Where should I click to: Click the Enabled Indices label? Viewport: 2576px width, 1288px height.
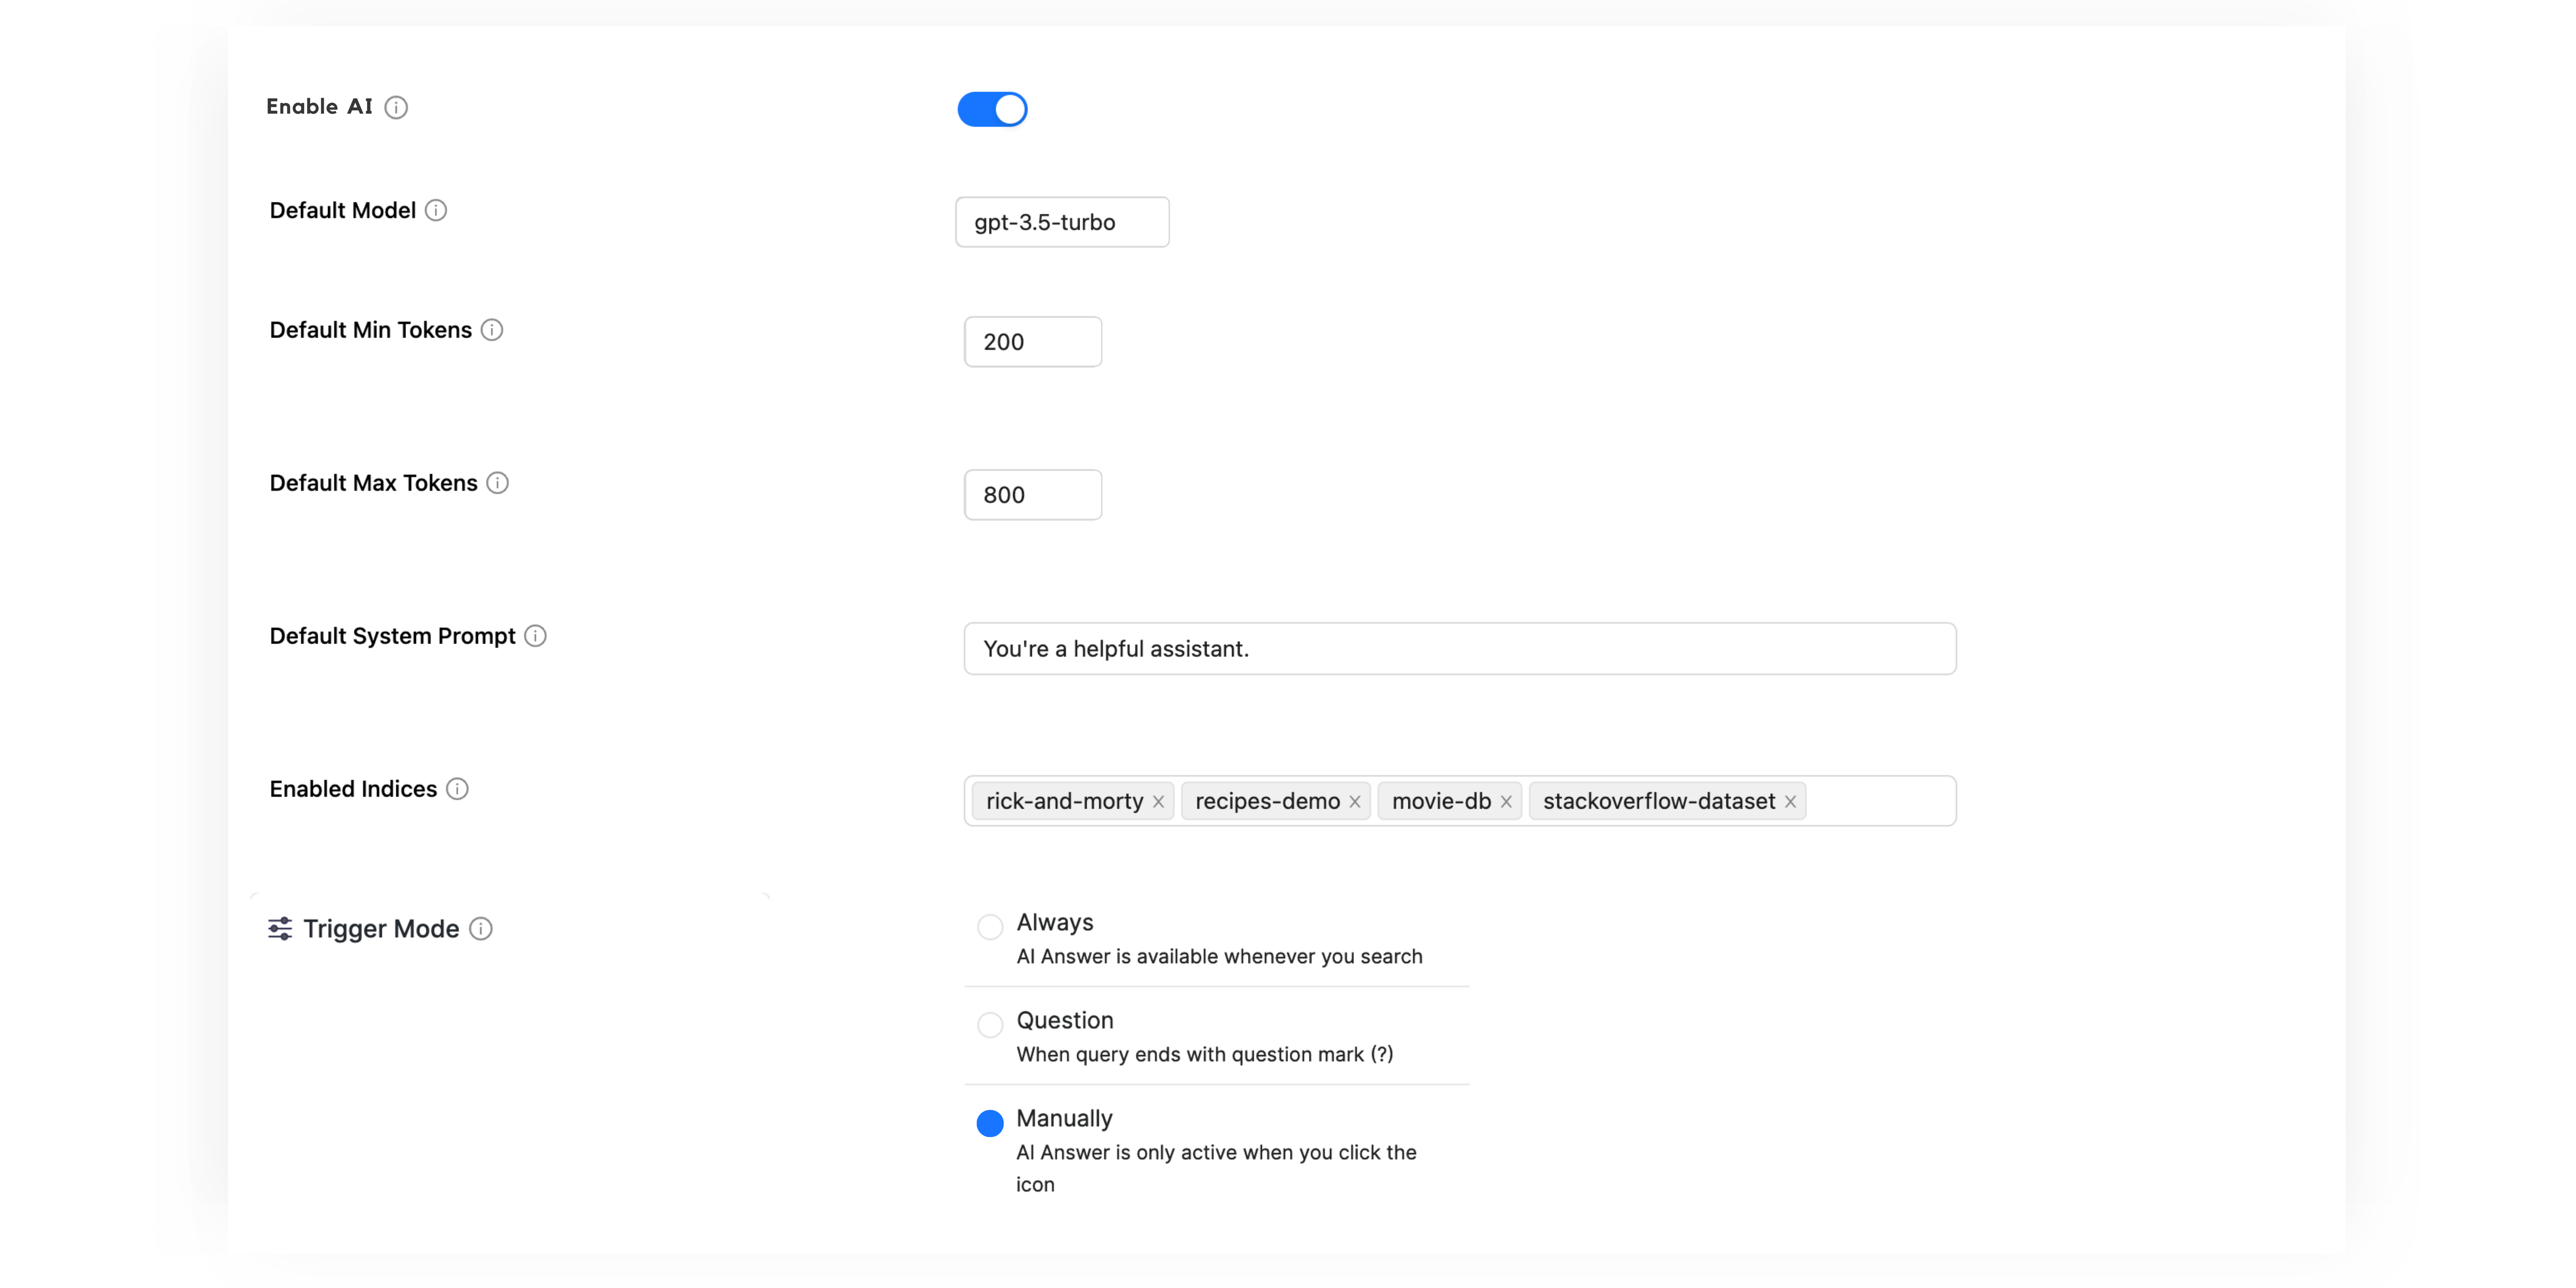tap(353, 789)
